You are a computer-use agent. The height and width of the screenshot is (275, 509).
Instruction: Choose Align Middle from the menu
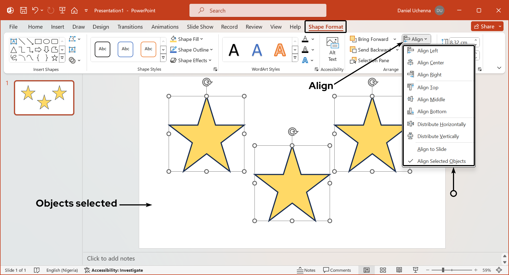[x=431, y=100]
